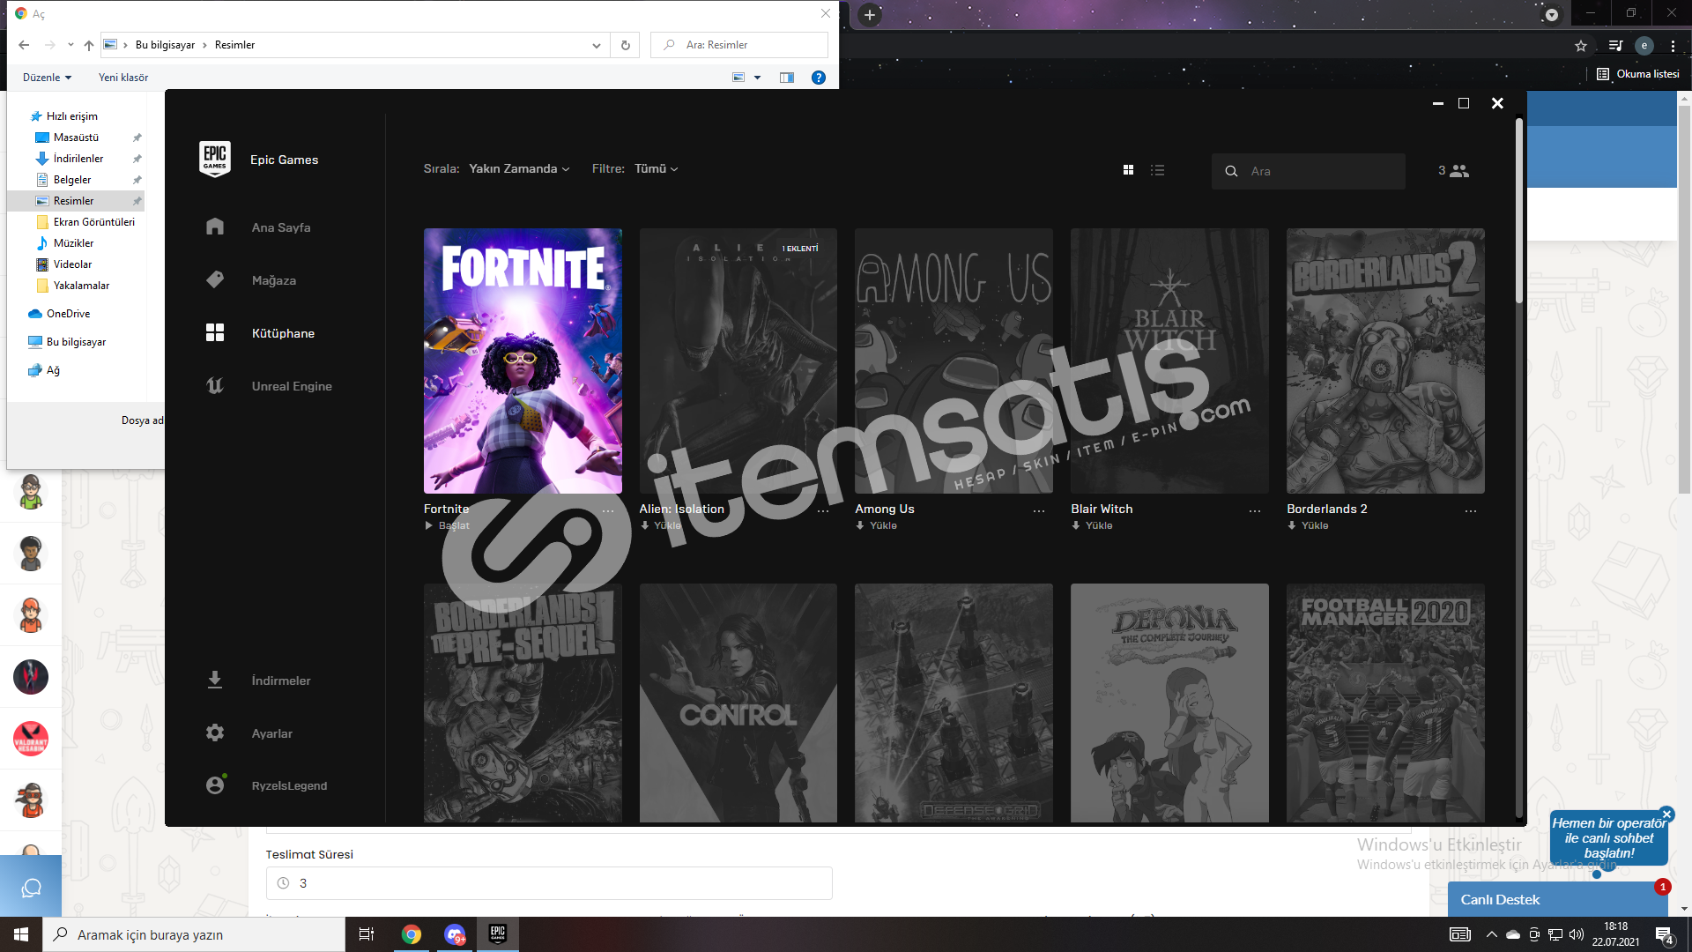Click Yükle under Blair Witch
The height and width of the screenshot is (952, 1692).
1092,525
